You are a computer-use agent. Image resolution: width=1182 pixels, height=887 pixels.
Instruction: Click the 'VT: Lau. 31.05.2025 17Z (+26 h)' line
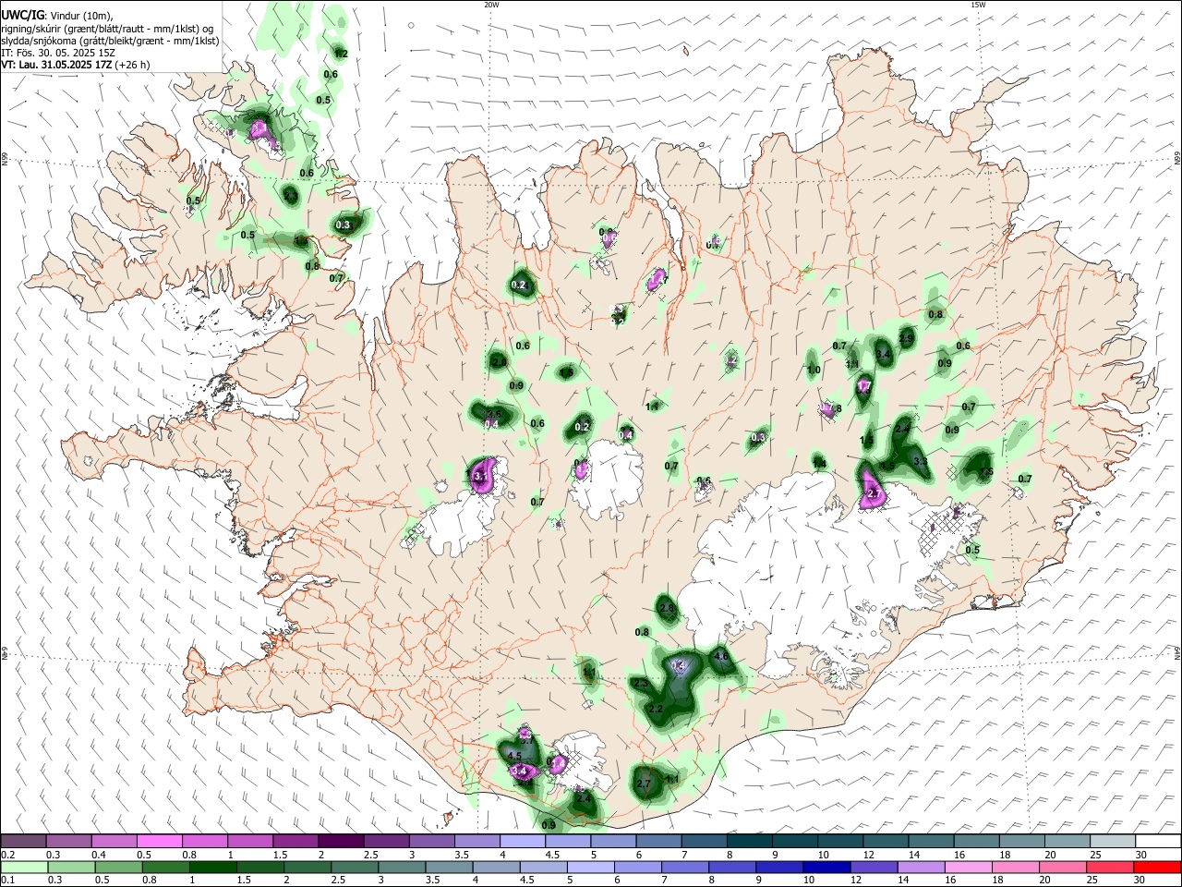[x=76, y=65]
